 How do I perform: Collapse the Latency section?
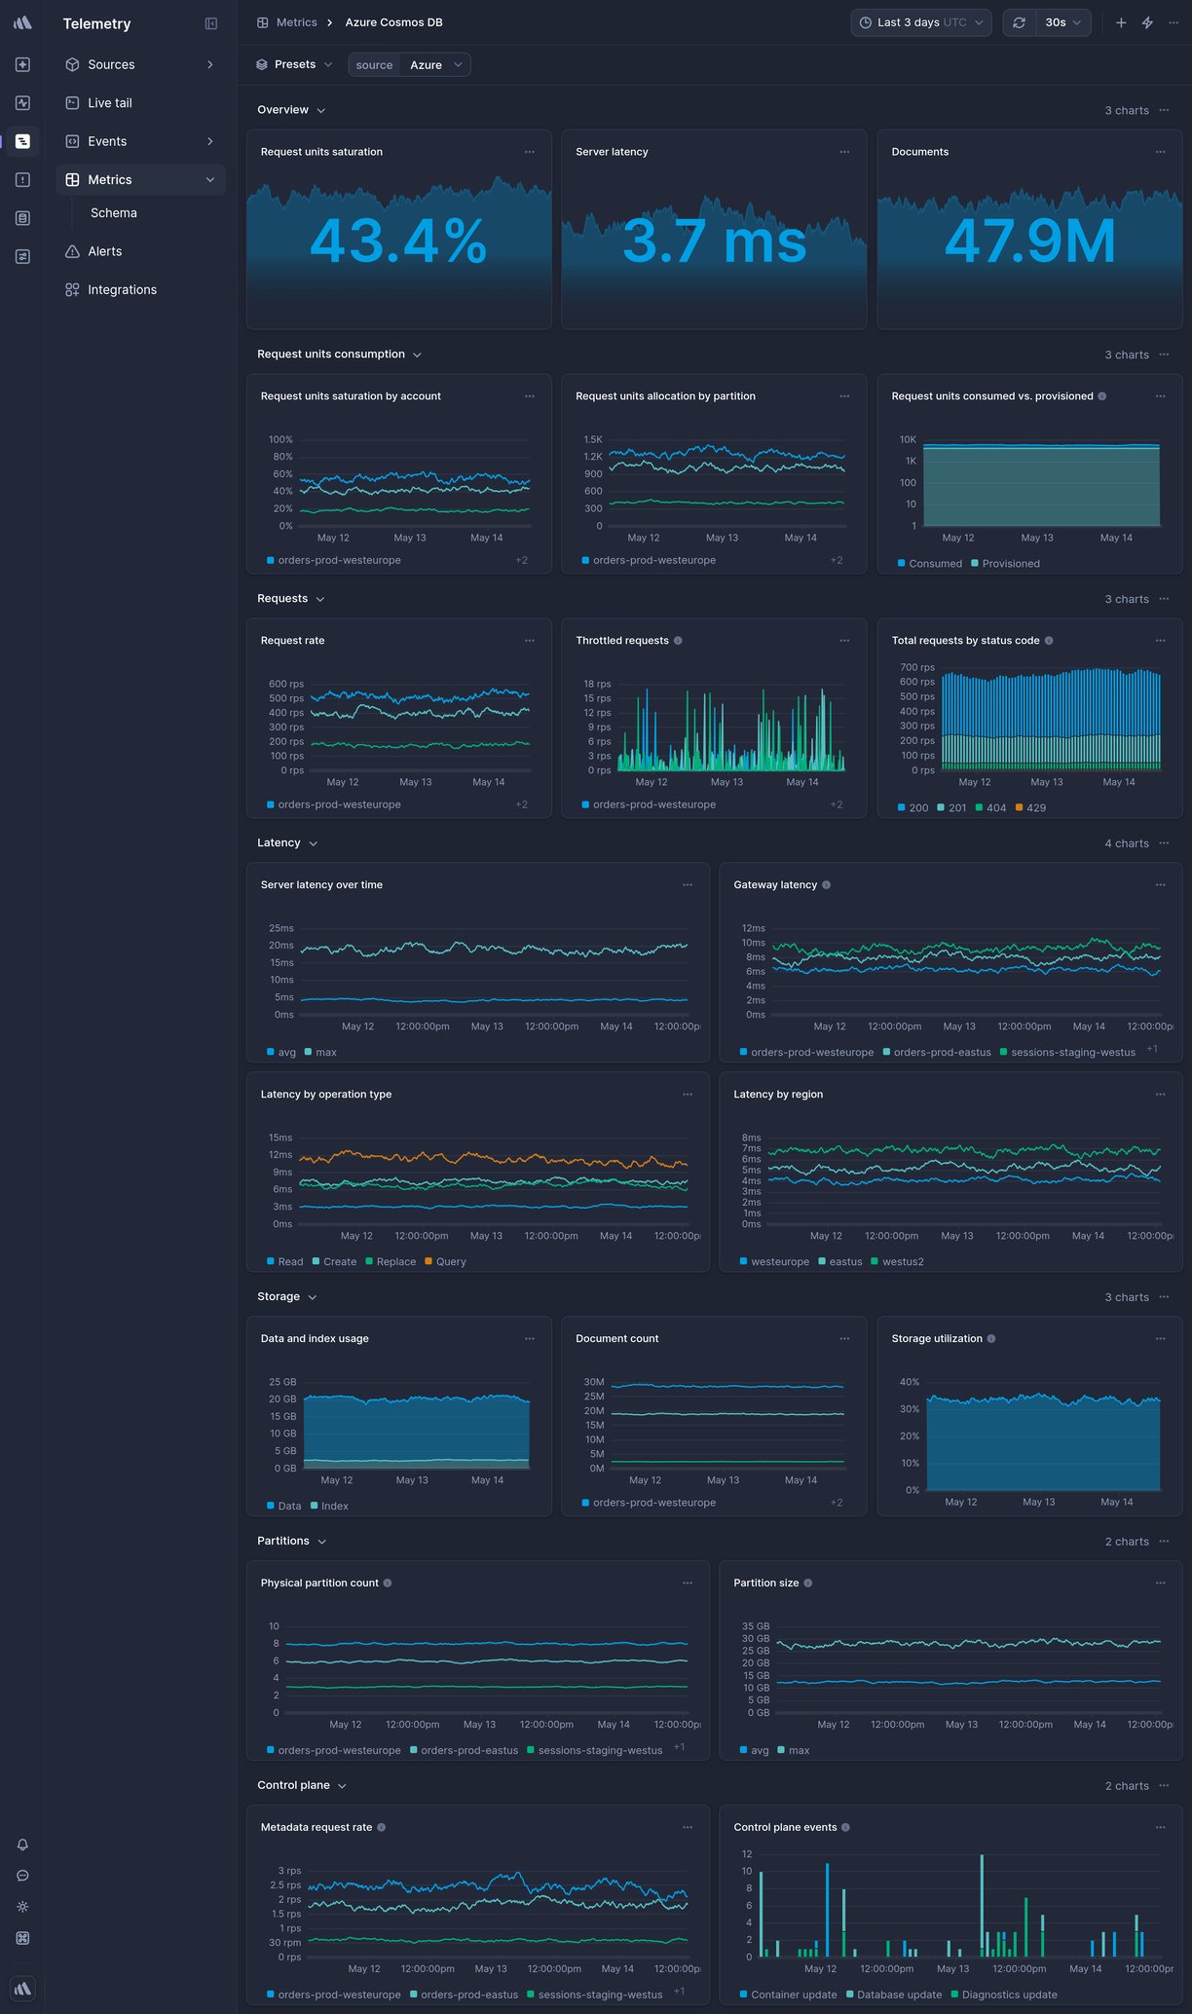tap(313, 843)
